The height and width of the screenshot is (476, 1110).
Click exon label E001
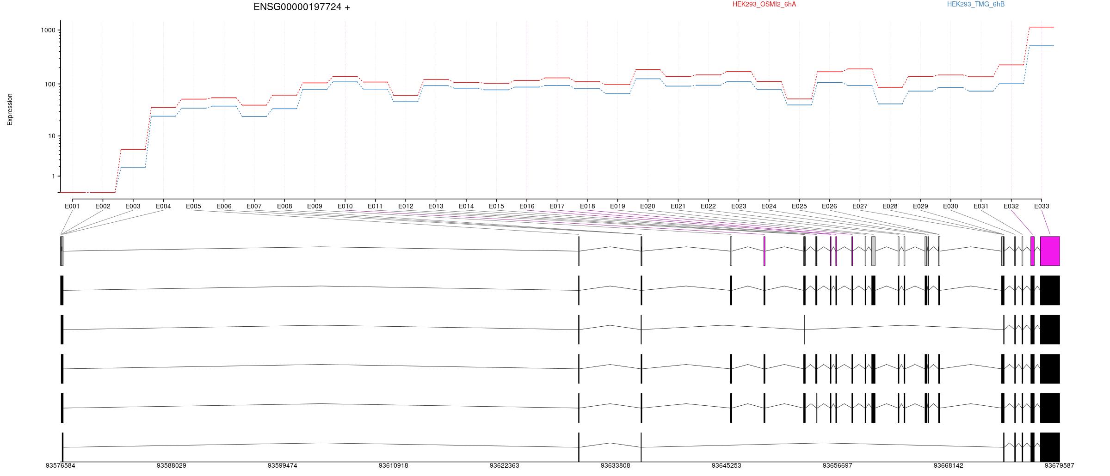(72, 206)
